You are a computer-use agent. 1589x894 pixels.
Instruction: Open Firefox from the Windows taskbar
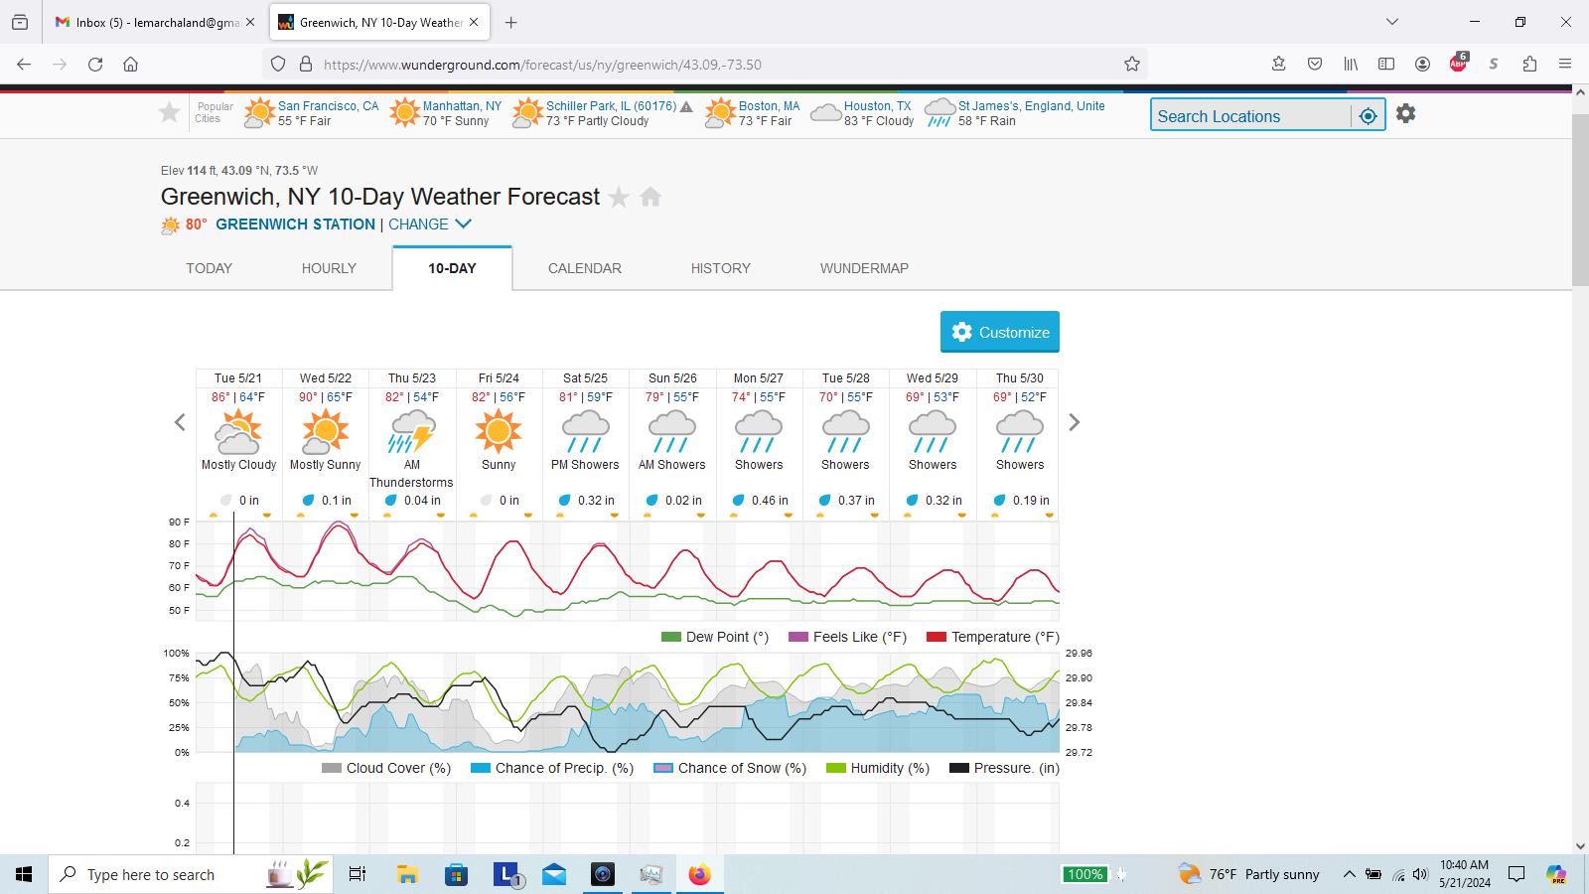pyautogui.click(x=700, y=874)
